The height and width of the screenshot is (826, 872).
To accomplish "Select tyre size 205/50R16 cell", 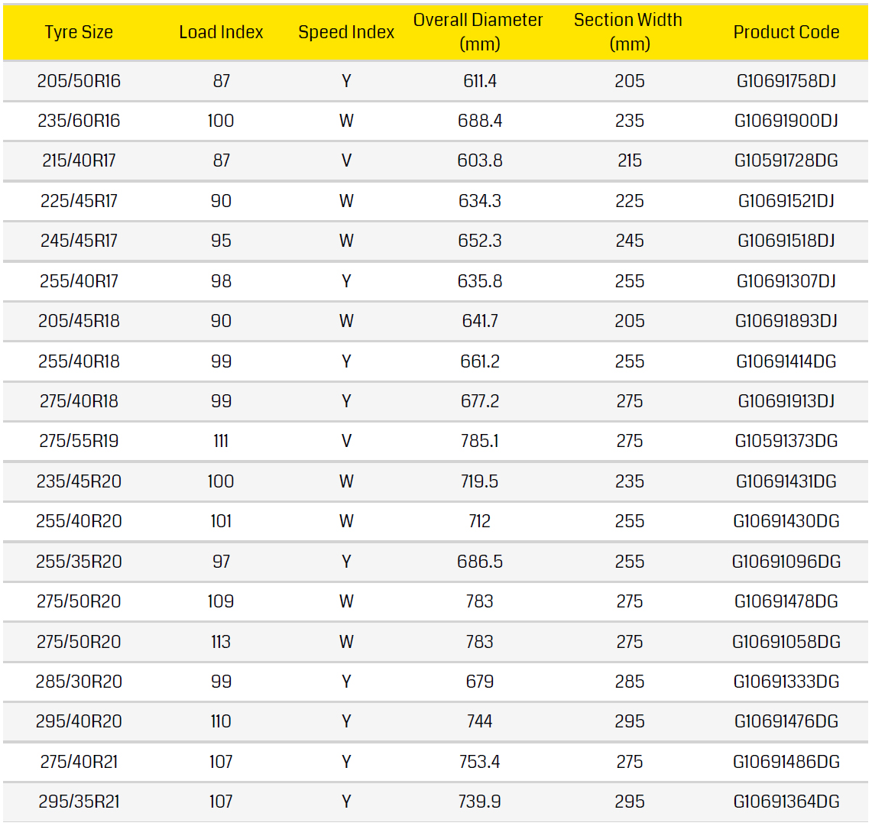I will (x=79, y=81).
